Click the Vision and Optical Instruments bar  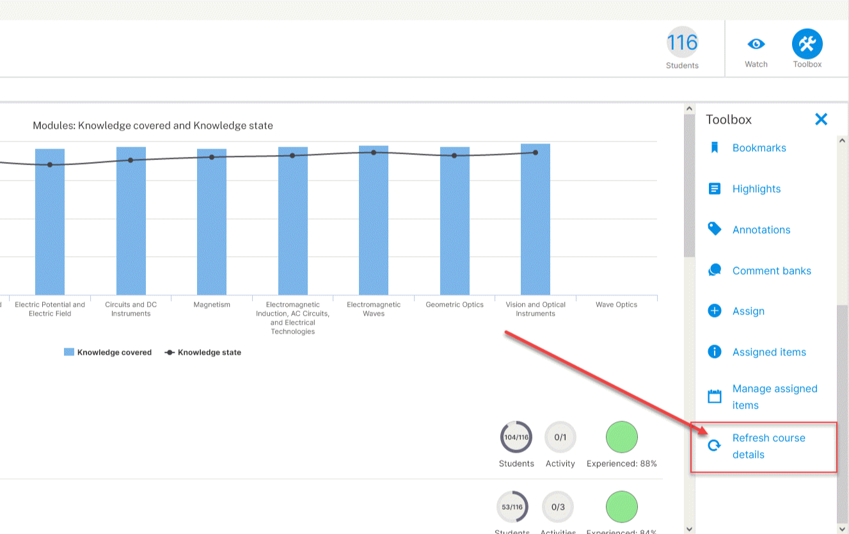(536, 220)
